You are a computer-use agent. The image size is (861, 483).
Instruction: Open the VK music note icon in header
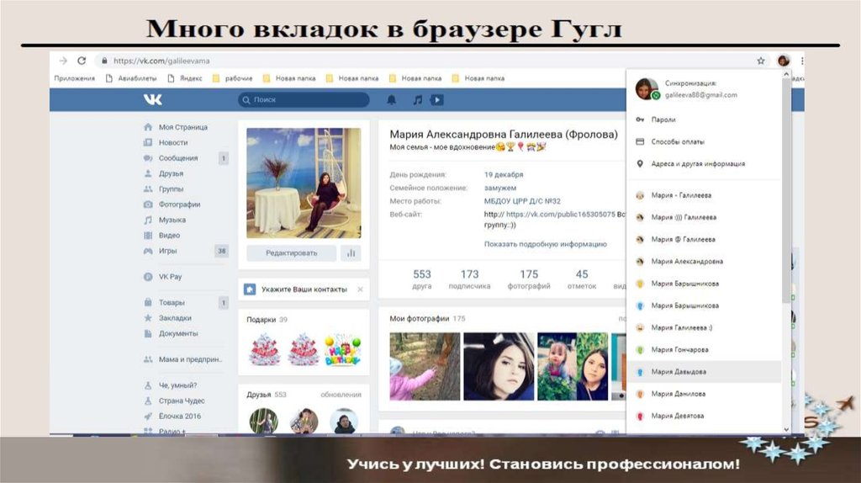(417, 99)
